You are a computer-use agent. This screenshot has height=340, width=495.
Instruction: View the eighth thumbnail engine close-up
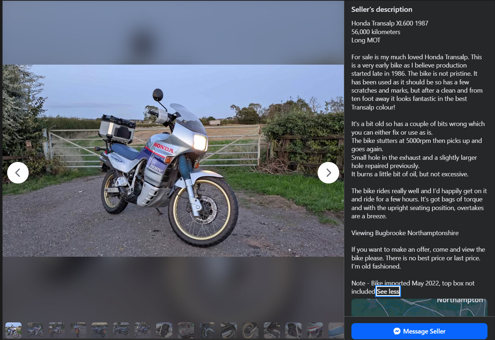click(164, 330)
